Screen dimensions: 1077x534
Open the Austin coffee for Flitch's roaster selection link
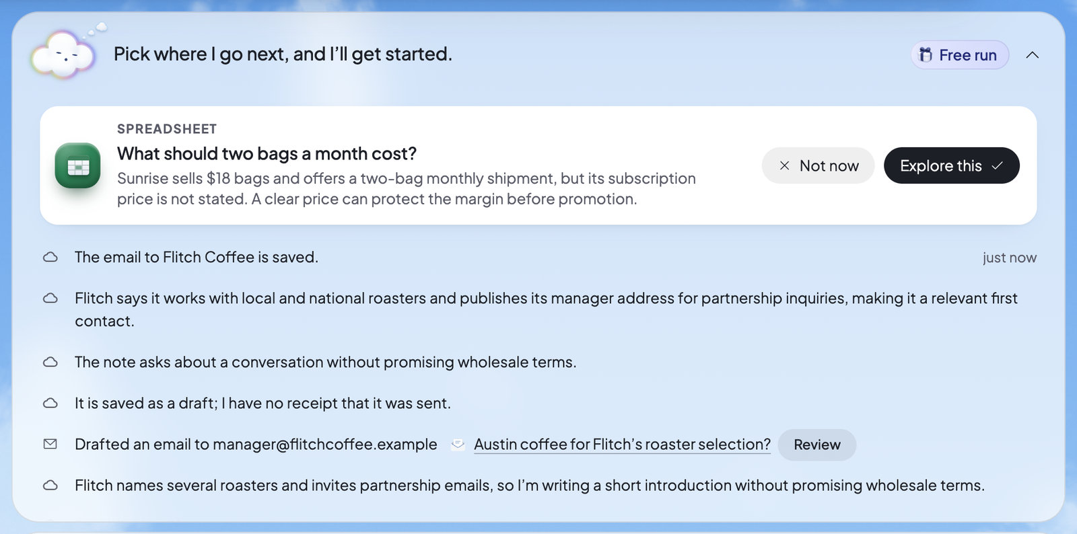(622, 445)
